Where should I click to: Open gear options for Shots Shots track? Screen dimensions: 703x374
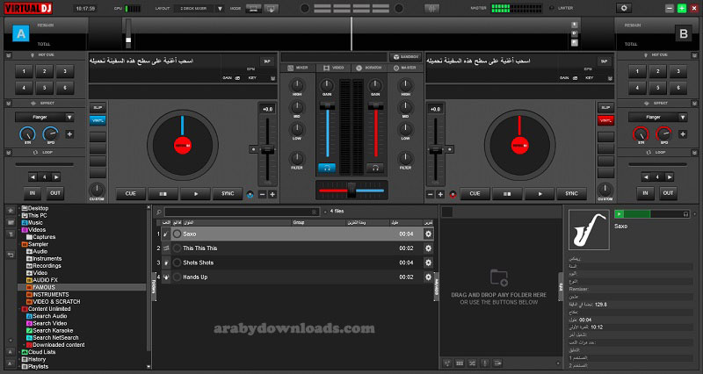point(428,263)
